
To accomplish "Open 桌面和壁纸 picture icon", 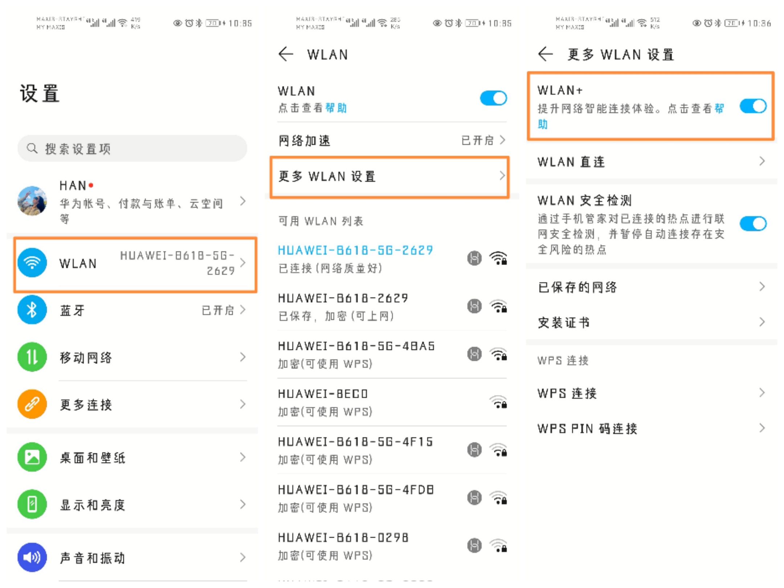I will 32,457.
